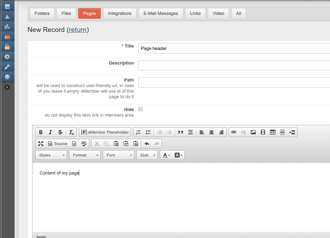Show the All tab
Screen dimensions: 330x238
(238, 14)
